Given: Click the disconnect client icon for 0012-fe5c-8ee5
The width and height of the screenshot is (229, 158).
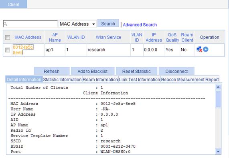Looking at the screenshot, I should (x=199, y=49).
